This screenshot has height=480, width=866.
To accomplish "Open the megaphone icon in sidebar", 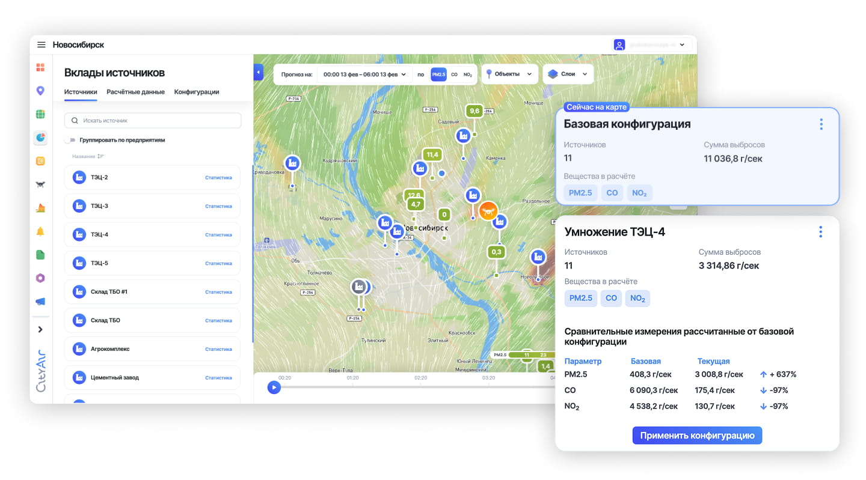I will [x=40, y=302].
